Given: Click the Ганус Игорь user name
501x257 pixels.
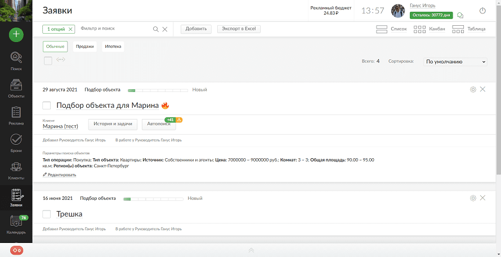Looking at the screenshot, I should coord(422,6).
